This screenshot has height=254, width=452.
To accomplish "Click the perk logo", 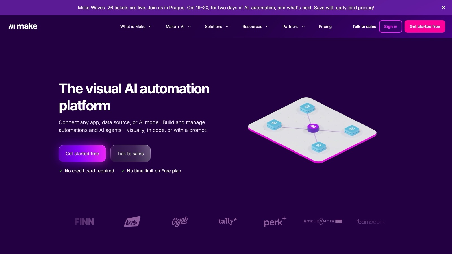I will coord(275,222).
